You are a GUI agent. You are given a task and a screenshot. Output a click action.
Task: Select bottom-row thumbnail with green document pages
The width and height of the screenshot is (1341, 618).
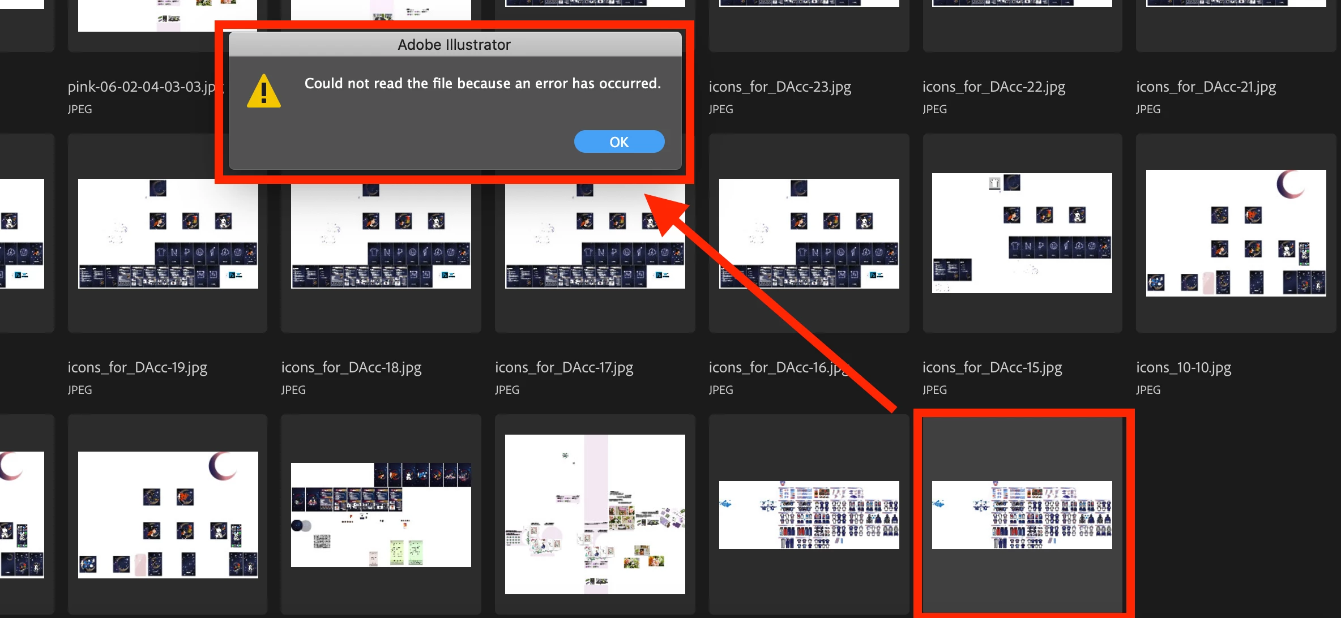coord(381,514)
